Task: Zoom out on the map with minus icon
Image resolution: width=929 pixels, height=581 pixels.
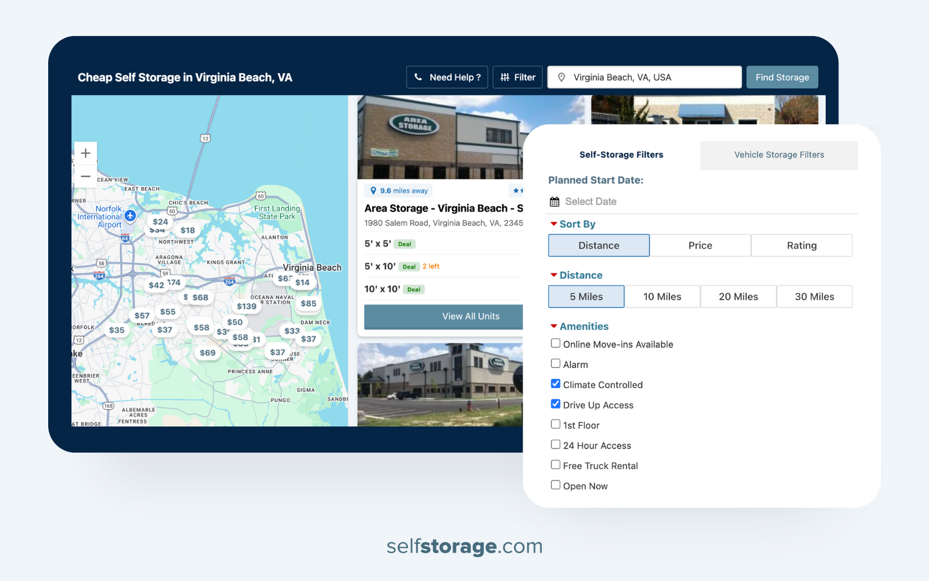Action: click(x=85, y=175)
